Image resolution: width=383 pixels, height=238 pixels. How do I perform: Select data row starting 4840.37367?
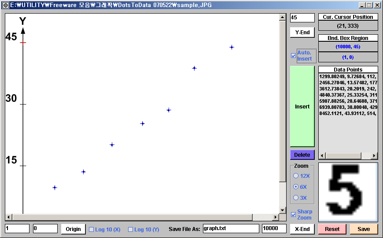click(x=348, y=95)
